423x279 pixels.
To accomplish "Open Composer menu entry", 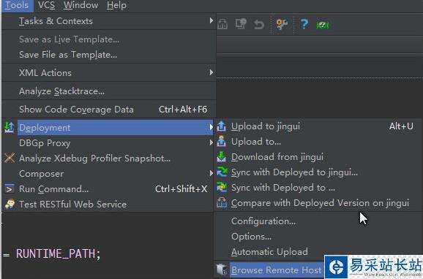I will tap(108, 174).
